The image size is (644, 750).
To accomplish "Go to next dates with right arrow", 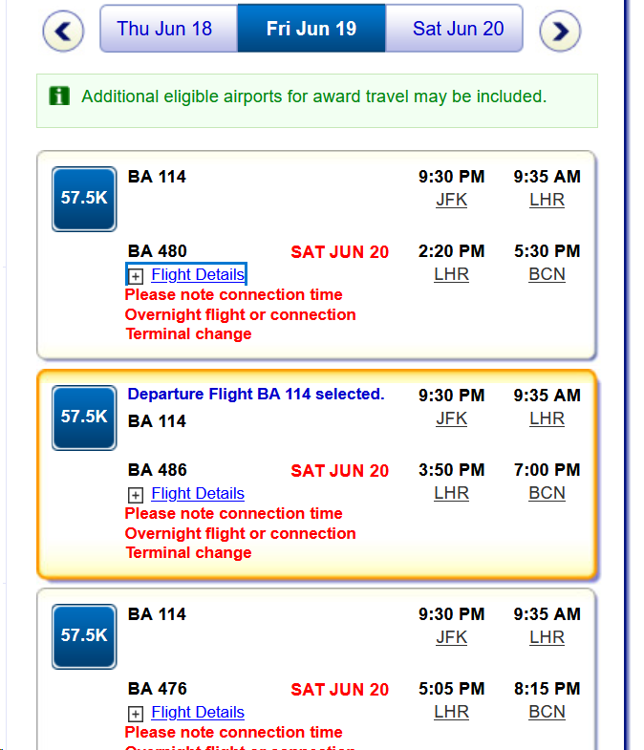I will 560,32.
